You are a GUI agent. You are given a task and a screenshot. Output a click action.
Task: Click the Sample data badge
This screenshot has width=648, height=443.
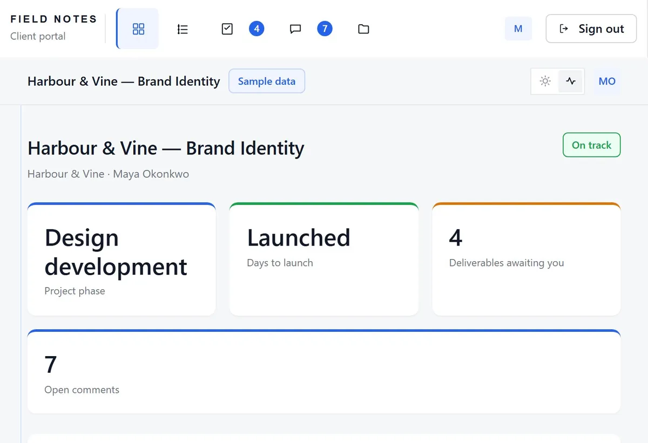(267, 81)
